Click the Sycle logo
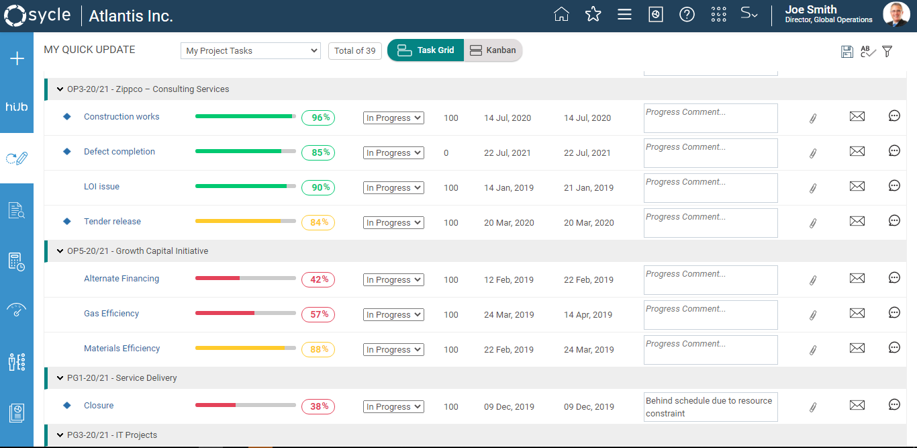The image size is (917, 448). pos(38,15)
